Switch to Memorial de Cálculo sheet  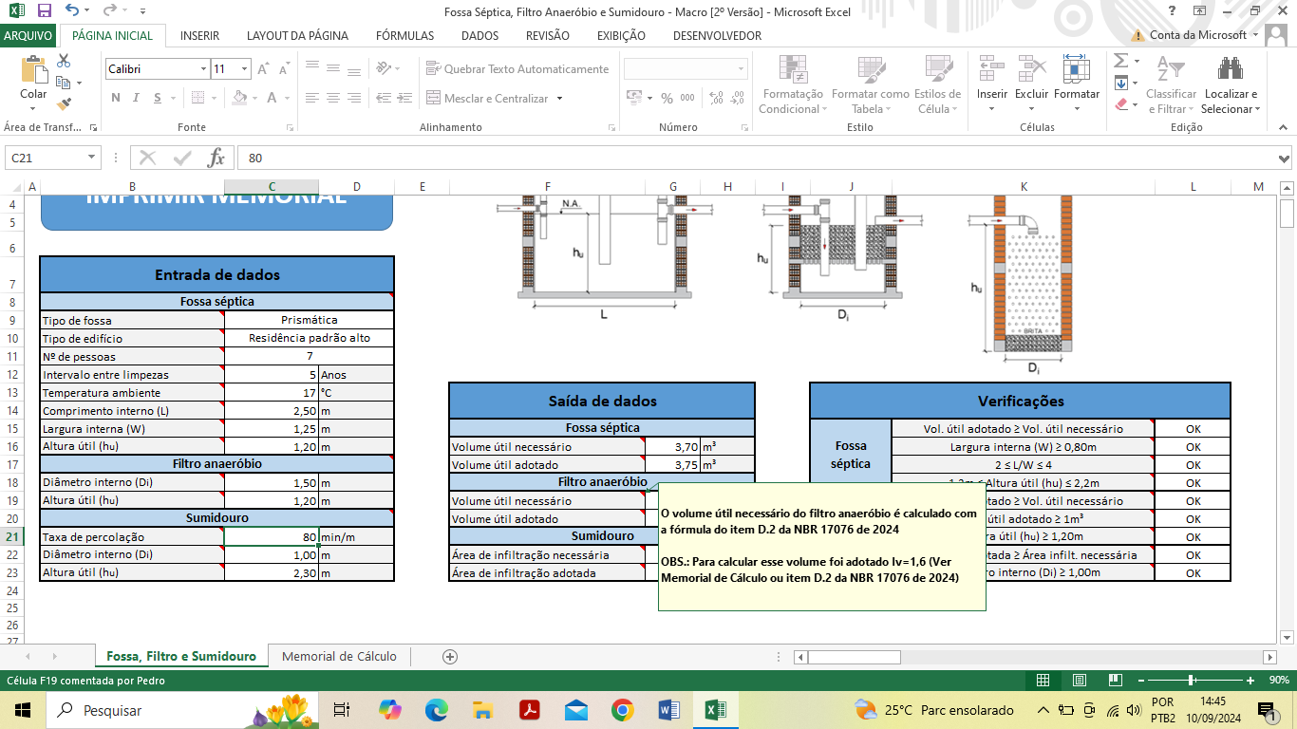tap(339, 656)
